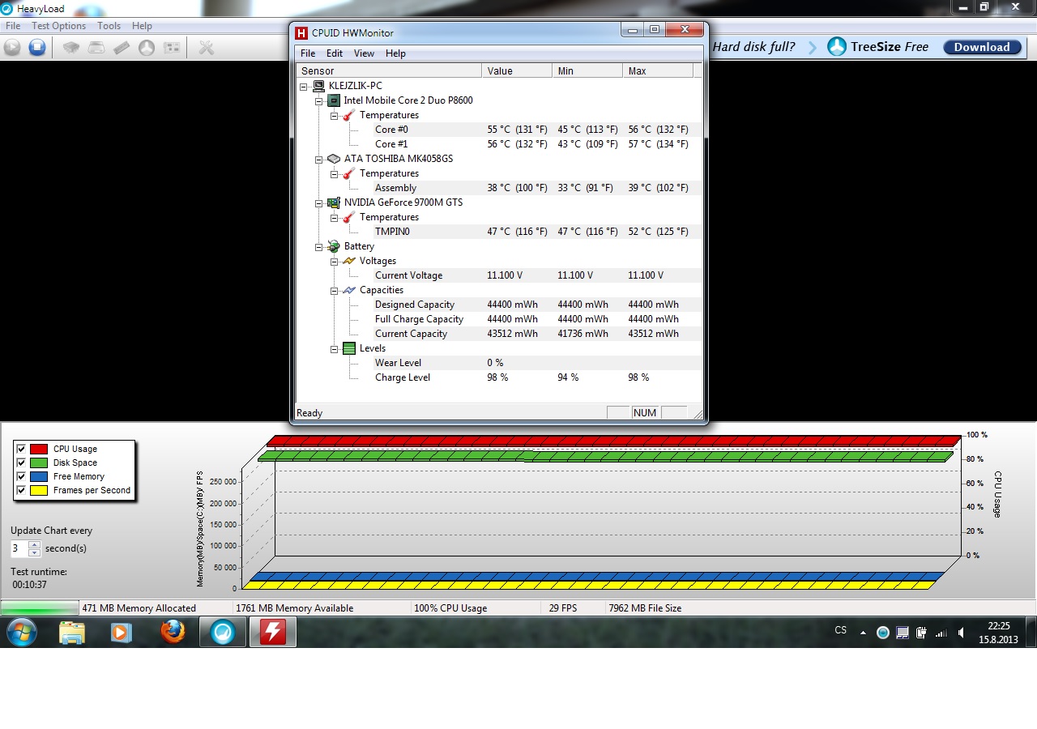
Task: Launch Windows Media Player from the taskbar
Action: (122, 632)
